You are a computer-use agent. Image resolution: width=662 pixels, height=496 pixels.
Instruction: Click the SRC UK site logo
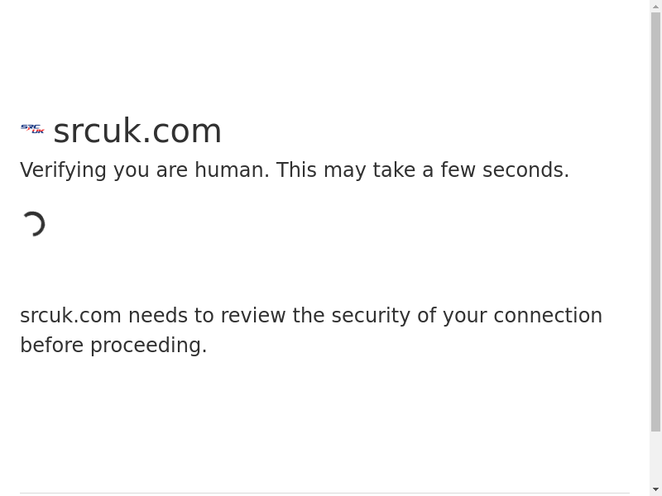(x=32, y=130)
